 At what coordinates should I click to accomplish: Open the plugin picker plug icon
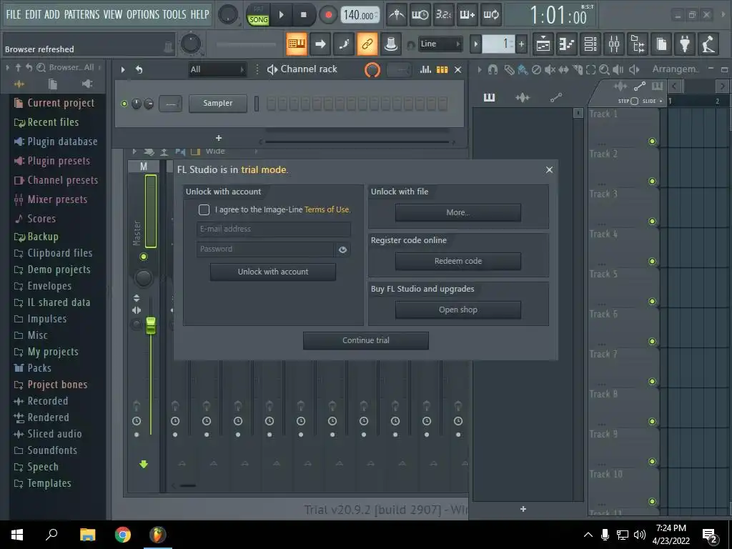click(x=685, y=44)
